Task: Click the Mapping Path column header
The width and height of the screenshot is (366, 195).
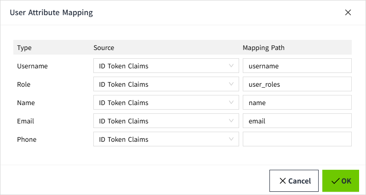Action: point(264,48)
